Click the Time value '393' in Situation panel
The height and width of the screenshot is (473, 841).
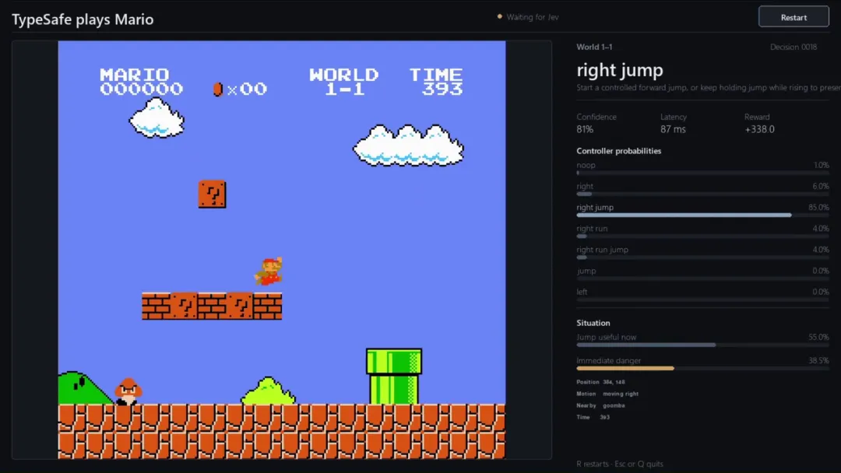(x=604, y=417)
